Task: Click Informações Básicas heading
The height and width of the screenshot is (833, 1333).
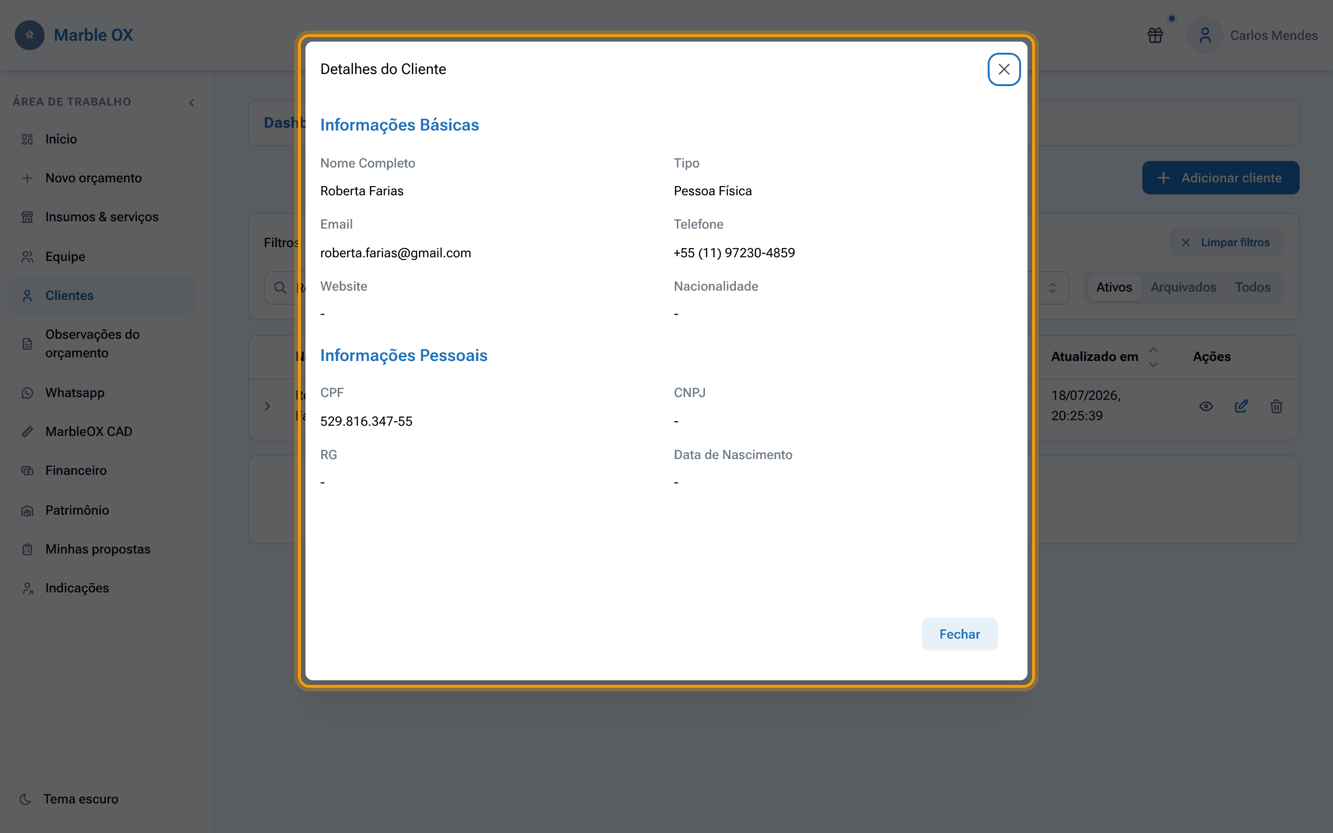Action: [x=399, y=125]
